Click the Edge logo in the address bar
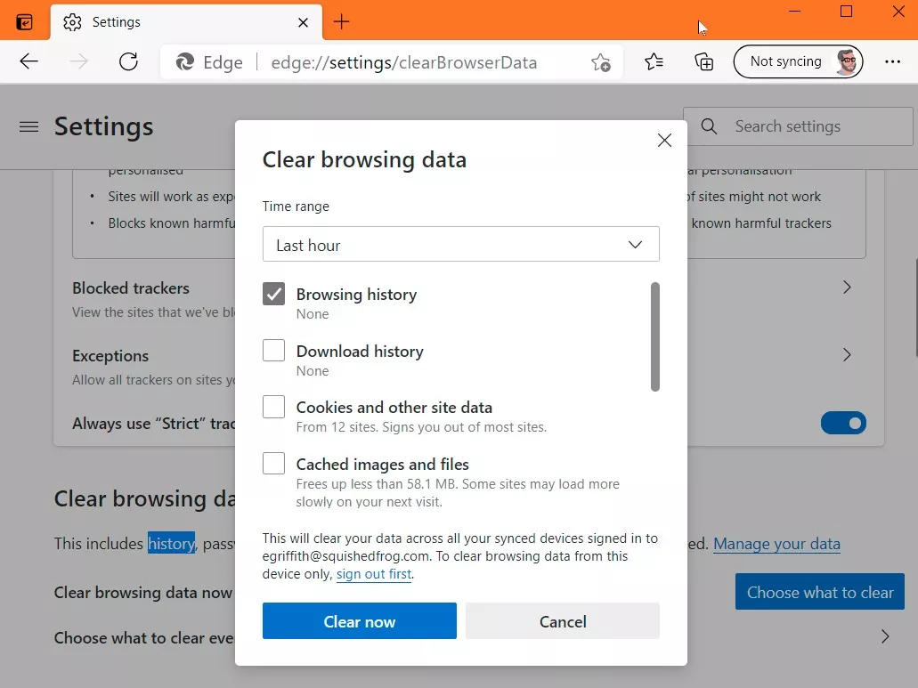The width and height of the screenshot is (918, 688). pos(184,62)
